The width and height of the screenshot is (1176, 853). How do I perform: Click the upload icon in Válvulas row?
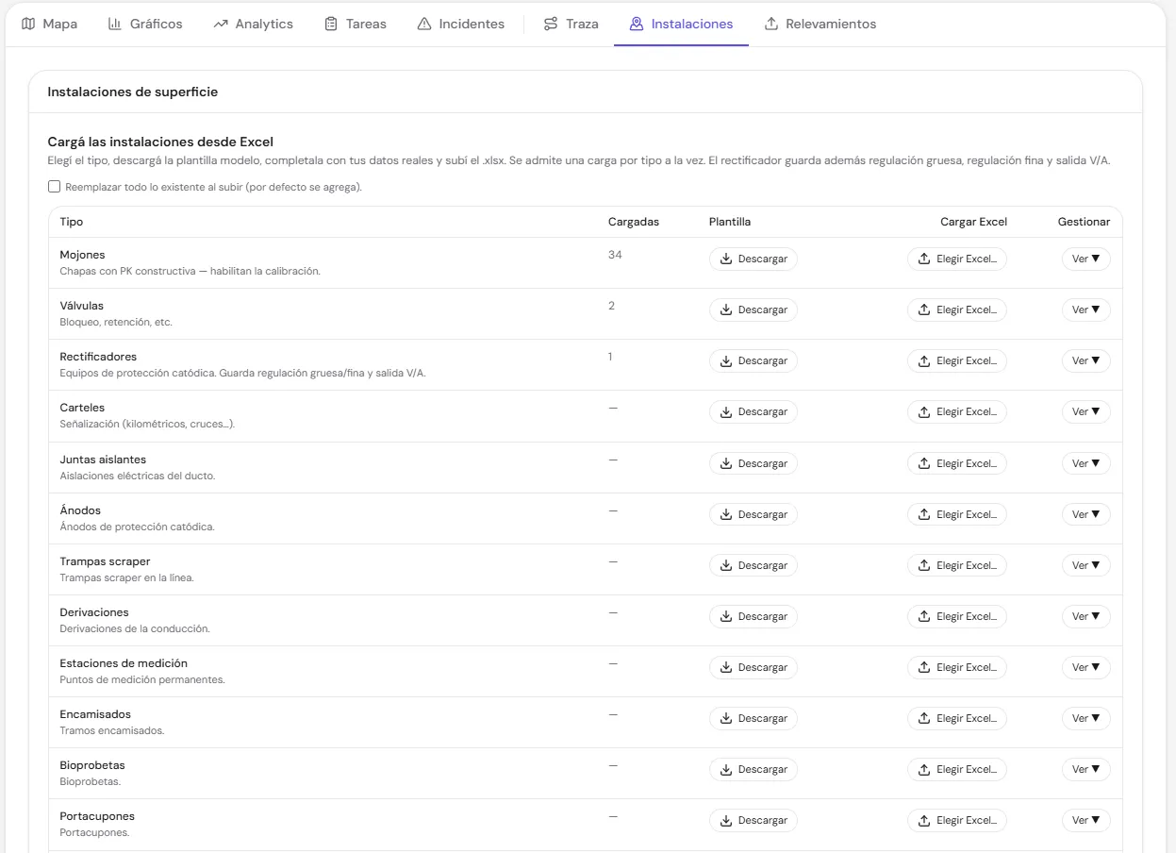[x=924, y=309]
